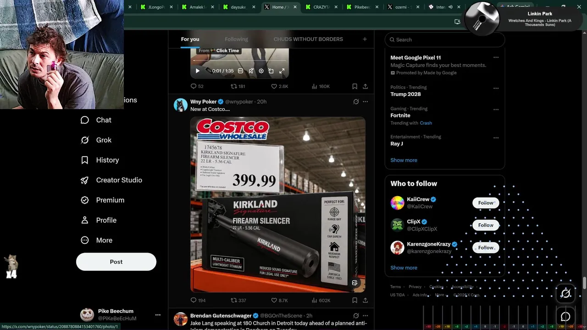Open the page scrollbar thumb

click(584, 283)
